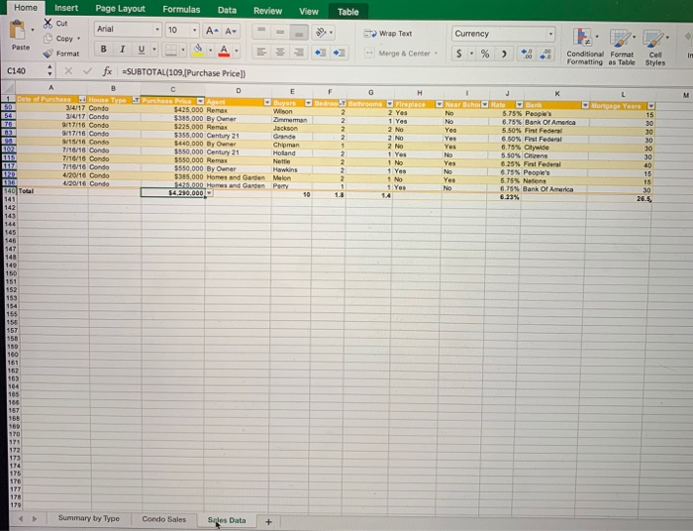Switch to the Condo Sales sheet
Image resolution: width=693 pixels, height=531 pixels.
coord(164,519)
